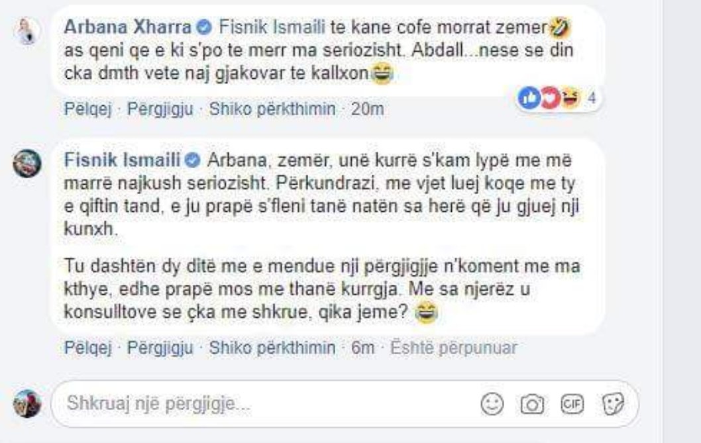Viewport: 701px width, 443px height.
Task: Reply to Arbana Xharra's comment via Përgjigju
Action: tap(160, 109)
